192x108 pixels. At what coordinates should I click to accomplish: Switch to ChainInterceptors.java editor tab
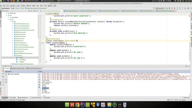click(89, 11)
